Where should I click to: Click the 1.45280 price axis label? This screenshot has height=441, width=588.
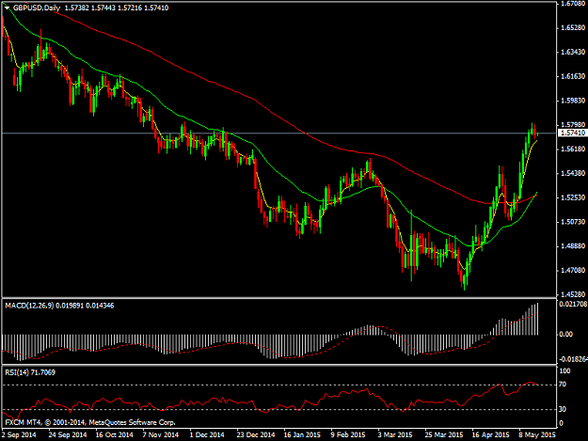click(x=573, y=294)
